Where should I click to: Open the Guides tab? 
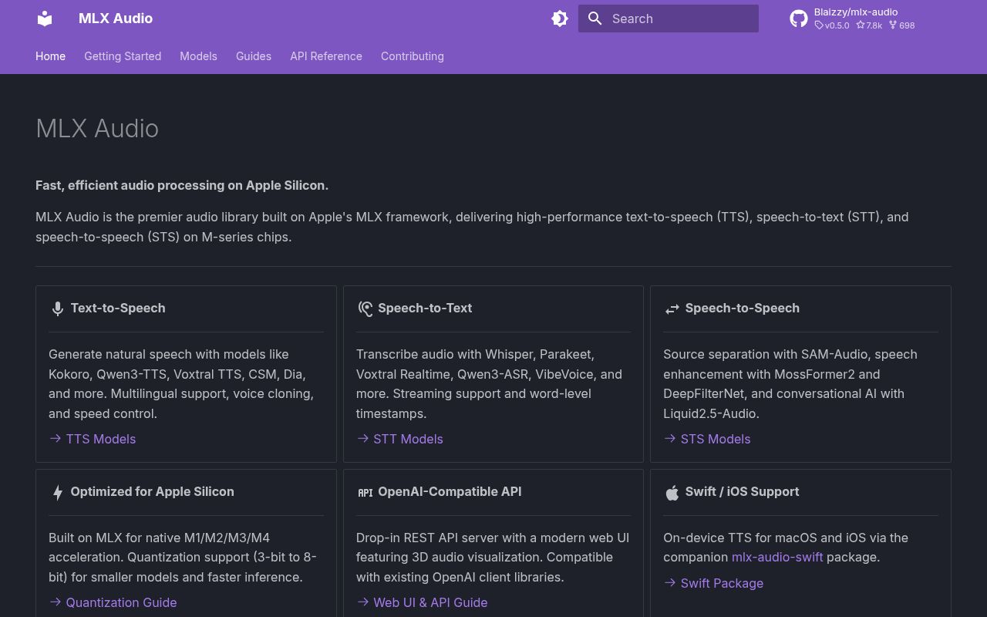[254, 56]
